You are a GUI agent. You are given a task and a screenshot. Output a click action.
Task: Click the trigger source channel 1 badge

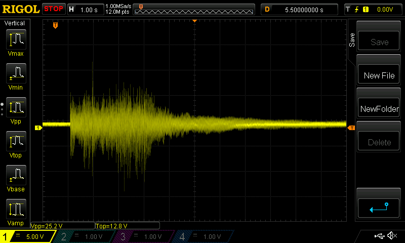tap(366, 10)
